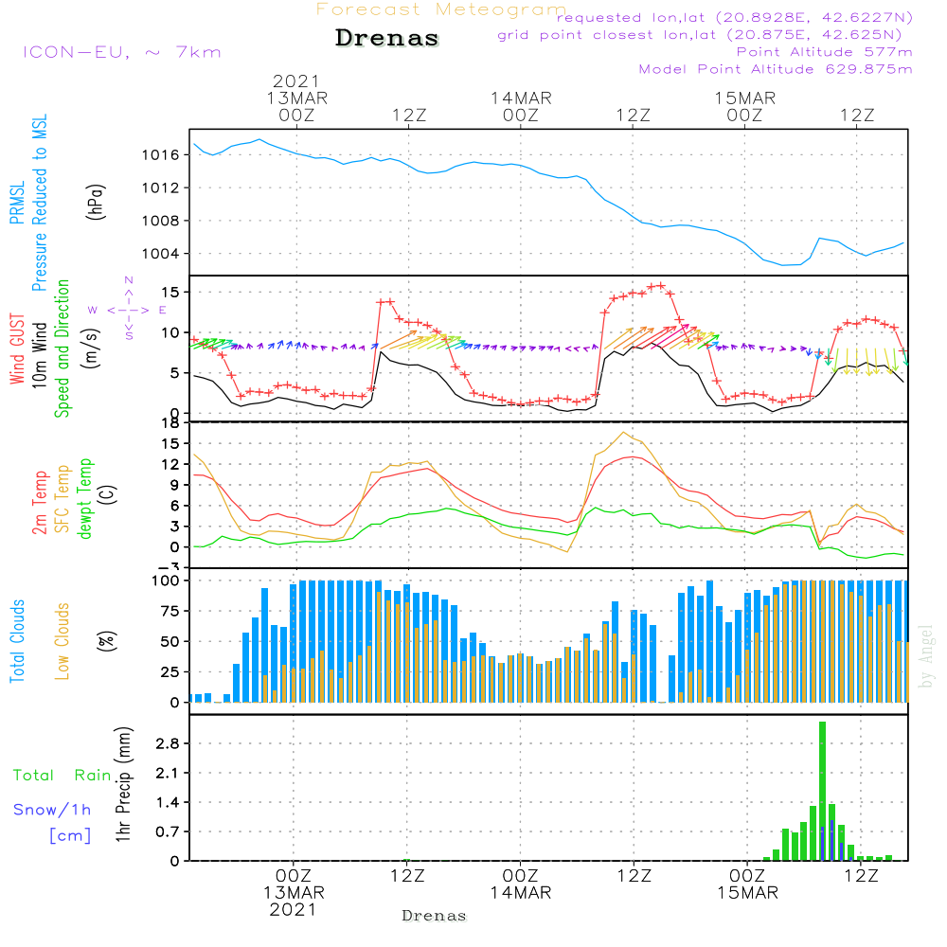Click the 18 value on temperature axis
947x947 pixels.
click(x=171, y=422)
